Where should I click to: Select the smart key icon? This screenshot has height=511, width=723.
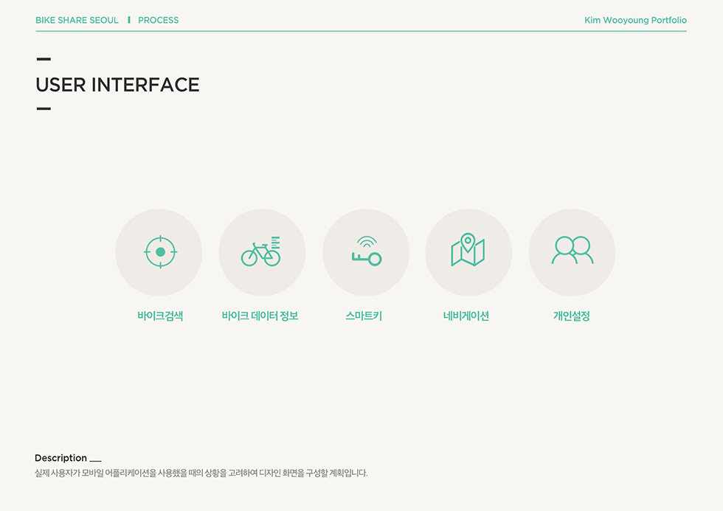click(x=366, y=252)
